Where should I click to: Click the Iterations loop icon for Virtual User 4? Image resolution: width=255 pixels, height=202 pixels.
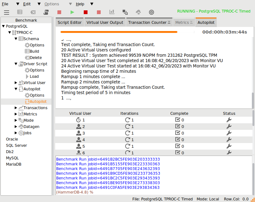pos(128,140)
